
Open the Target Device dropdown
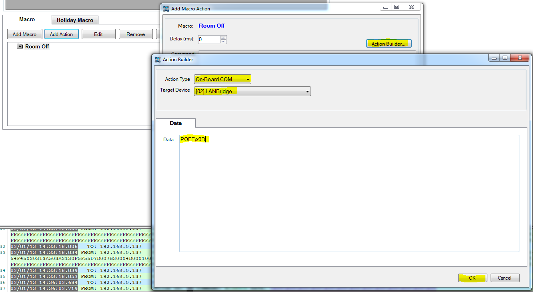(x=307, y=91)
